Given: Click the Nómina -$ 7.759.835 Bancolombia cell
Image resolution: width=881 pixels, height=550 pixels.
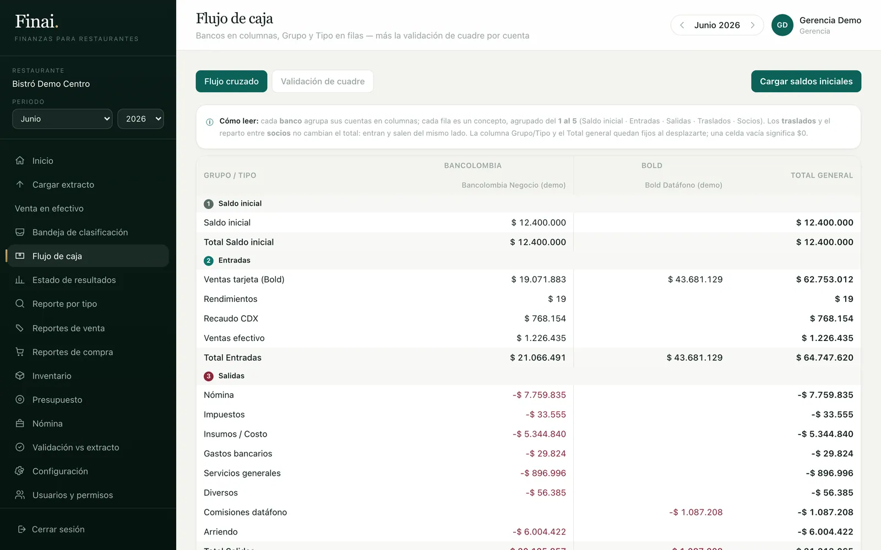Looking at the screenshot, I should [x=539, y=395].
